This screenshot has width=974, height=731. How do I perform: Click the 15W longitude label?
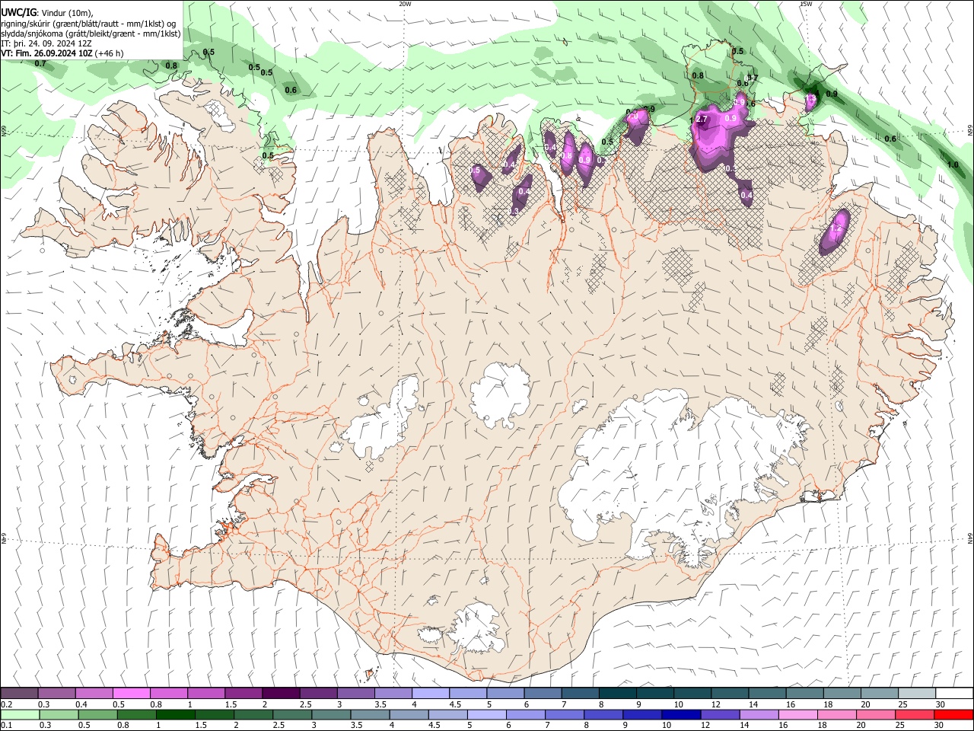click(x=806, y=4)
